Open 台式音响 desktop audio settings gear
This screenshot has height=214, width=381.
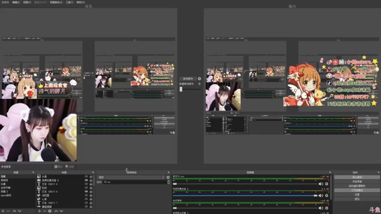point(327,208)
